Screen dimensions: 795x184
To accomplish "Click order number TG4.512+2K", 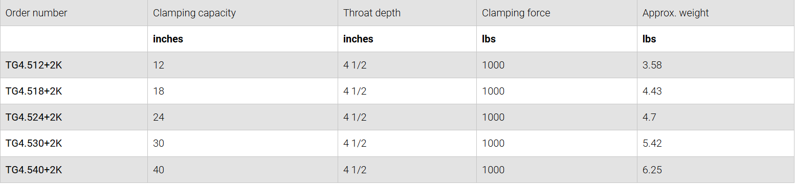I will [34, 65].
